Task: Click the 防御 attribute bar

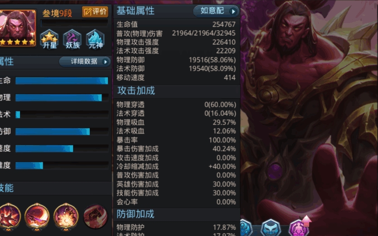Action: coord(62,131)
